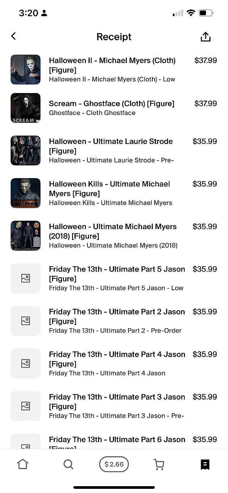Tap the Laurie Strode figure thumbnail
Screen dimensions: 228x493
25,150
